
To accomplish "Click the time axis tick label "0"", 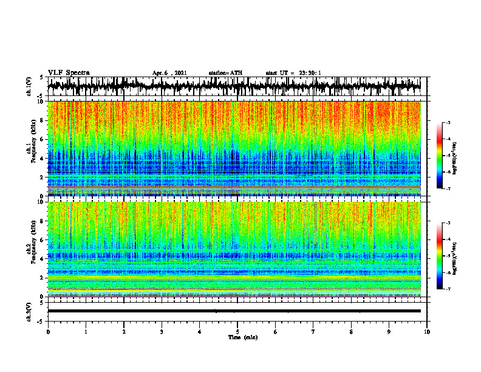I will click(x=48, y=332).
